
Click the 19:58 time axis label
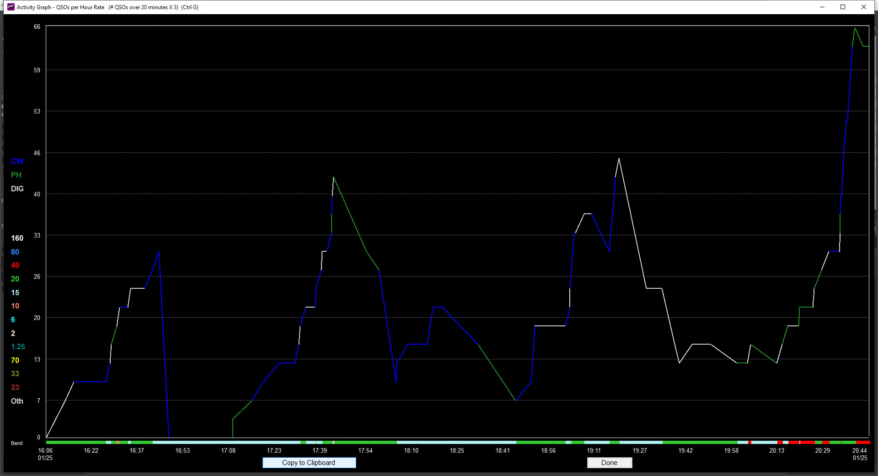(x=731, y=450)
